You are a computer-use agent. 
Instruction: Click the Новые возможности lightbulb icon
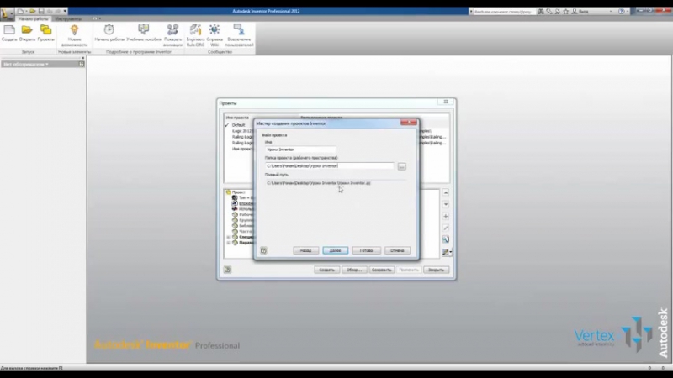coord(74,29)
